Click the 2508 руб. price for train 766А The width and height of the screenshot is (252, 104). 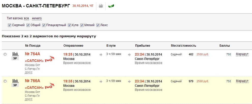(x=202, y=81)
